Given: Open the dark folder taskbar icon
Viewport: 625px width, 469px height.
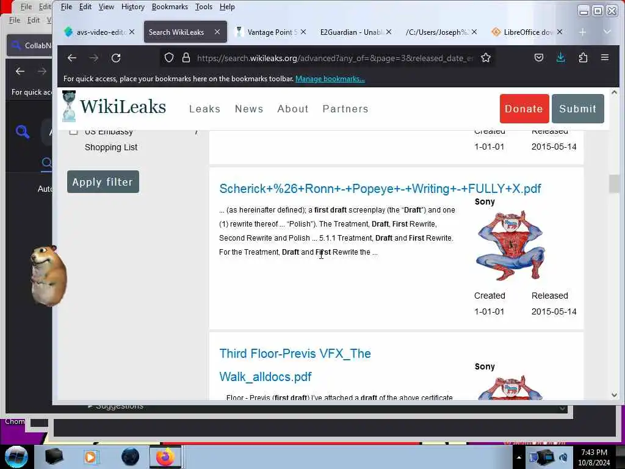Looking at the screenshot, I should [x=54, y=457].
